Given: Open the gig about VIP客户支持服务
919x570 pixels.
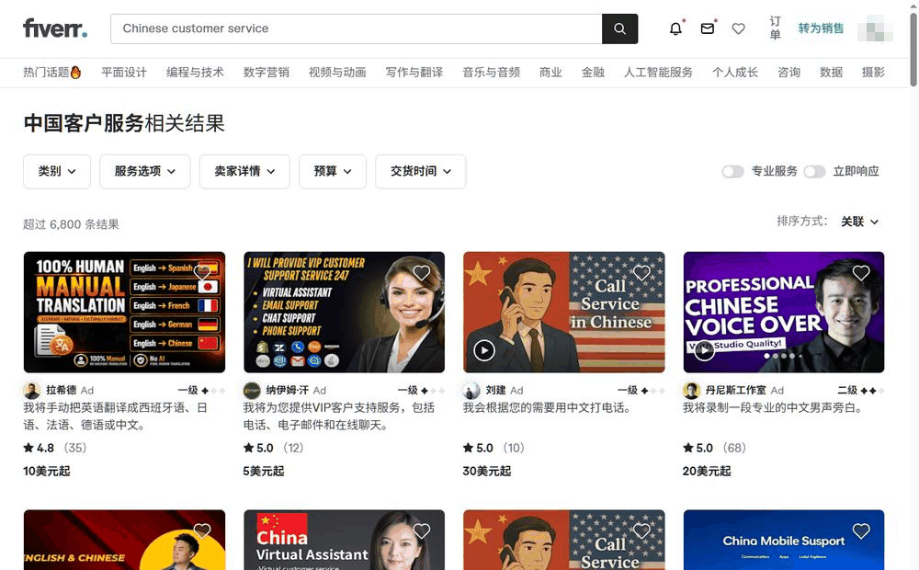Looking at the screenshot, I should (x=339, y=416).
